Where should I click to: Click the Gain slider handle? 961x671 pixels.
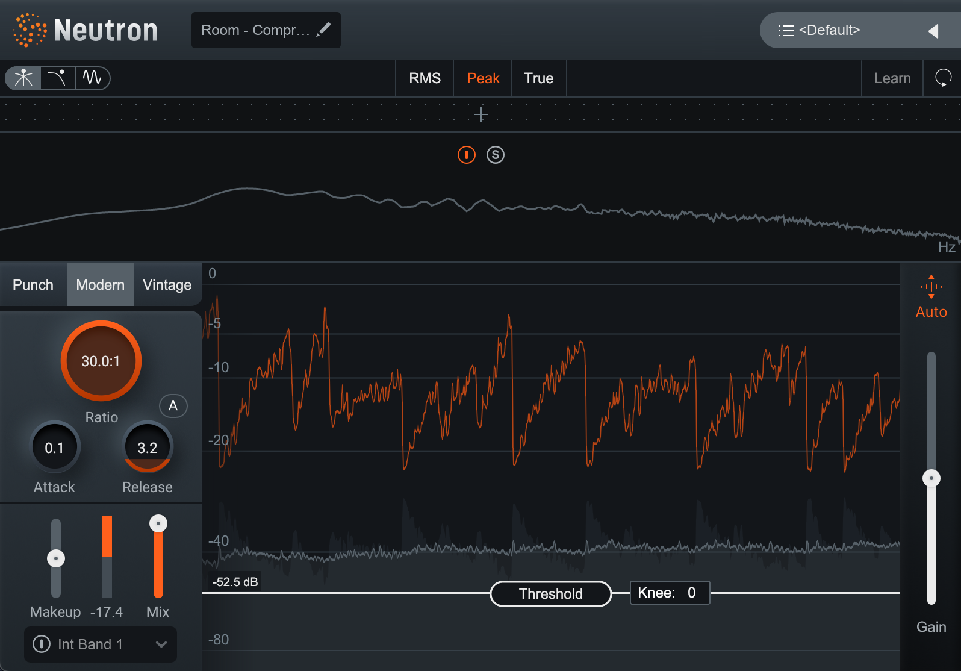931,478
